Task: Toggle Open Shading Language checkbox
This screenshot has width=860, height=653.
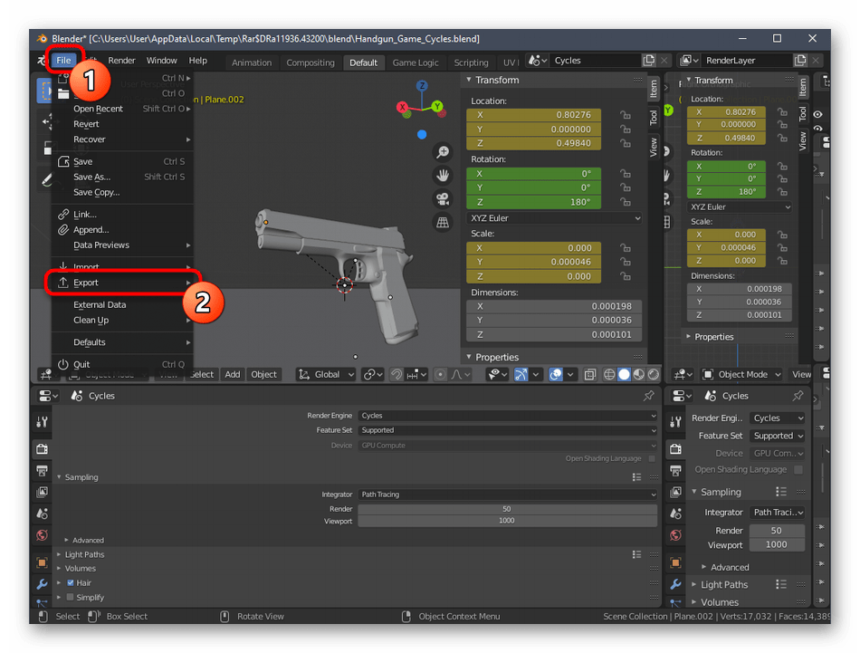Action: pyautogui.click(x=651, y=459)
